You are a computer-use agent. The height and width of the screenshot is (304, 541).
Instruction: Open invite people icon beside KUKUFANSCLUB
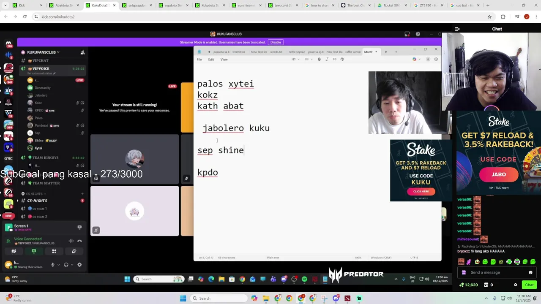click(x=82, y=52)
